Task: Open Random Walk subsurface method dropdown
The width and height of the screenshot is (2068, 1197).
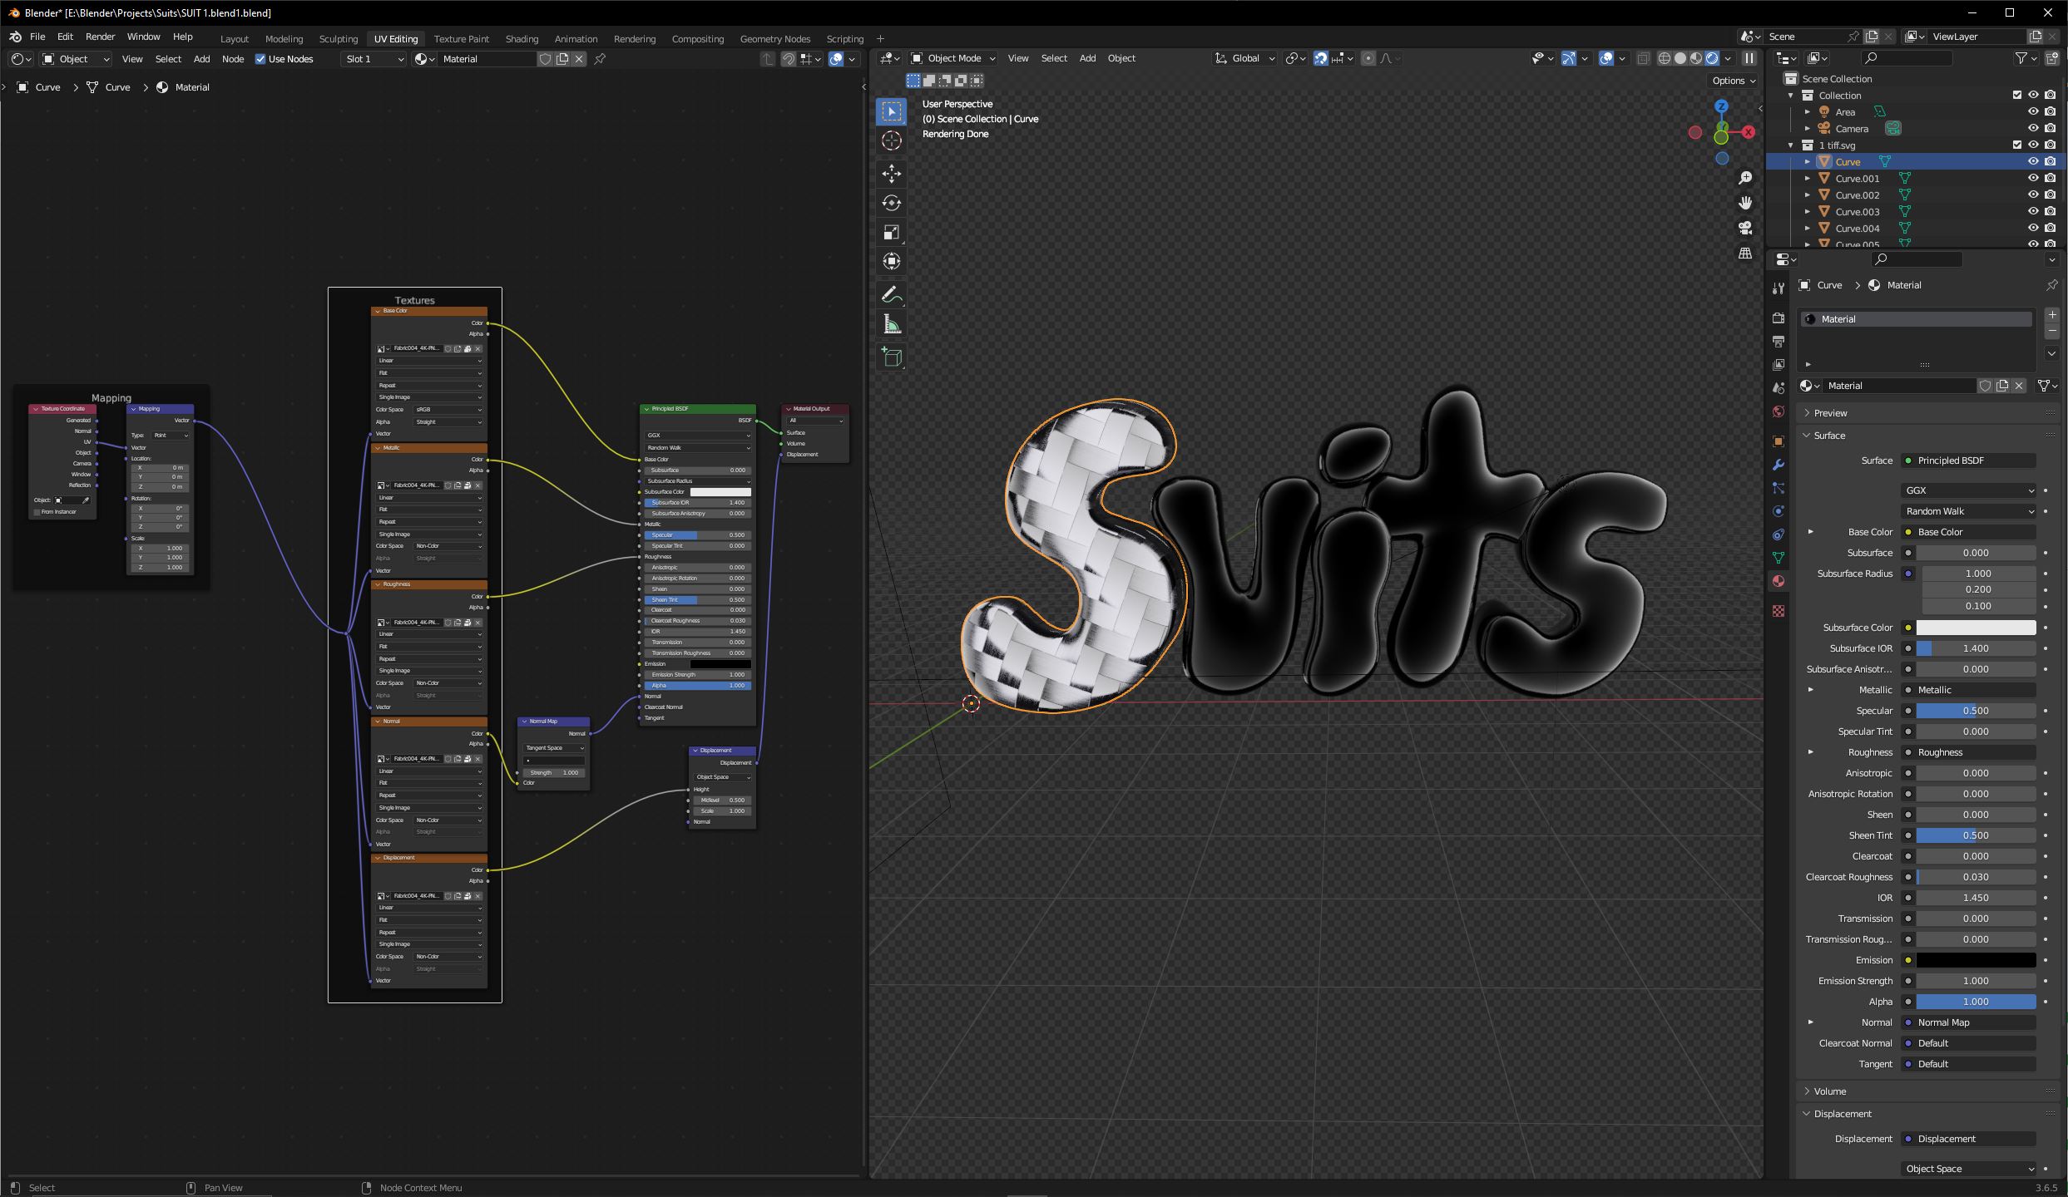Action: point(1969,511)
